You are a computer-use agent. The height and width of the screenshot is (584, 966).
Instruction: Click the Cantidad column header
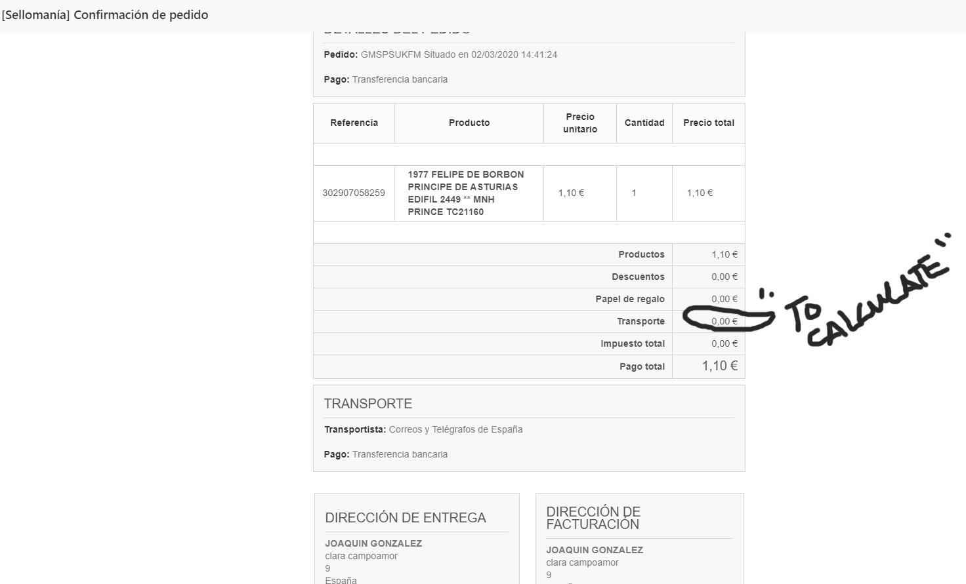pyautogui.click(x=644, y=123)
